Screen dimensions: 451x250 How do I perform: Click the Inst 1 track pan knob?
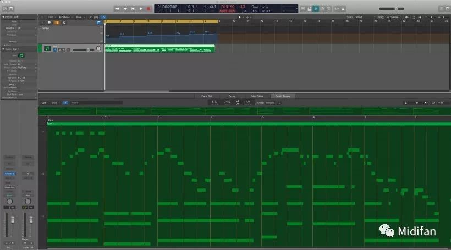[98, 48]
